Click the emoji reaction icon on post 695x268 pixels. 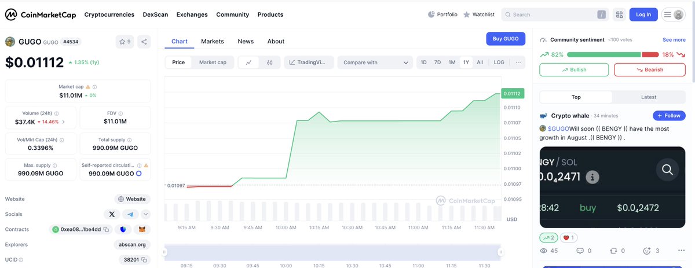pyautogui.click(x=647, y=251)
